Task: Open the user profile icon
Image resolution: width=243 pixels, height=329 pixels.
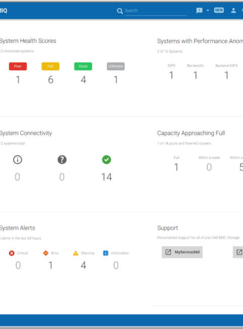Action: point(233,10)
